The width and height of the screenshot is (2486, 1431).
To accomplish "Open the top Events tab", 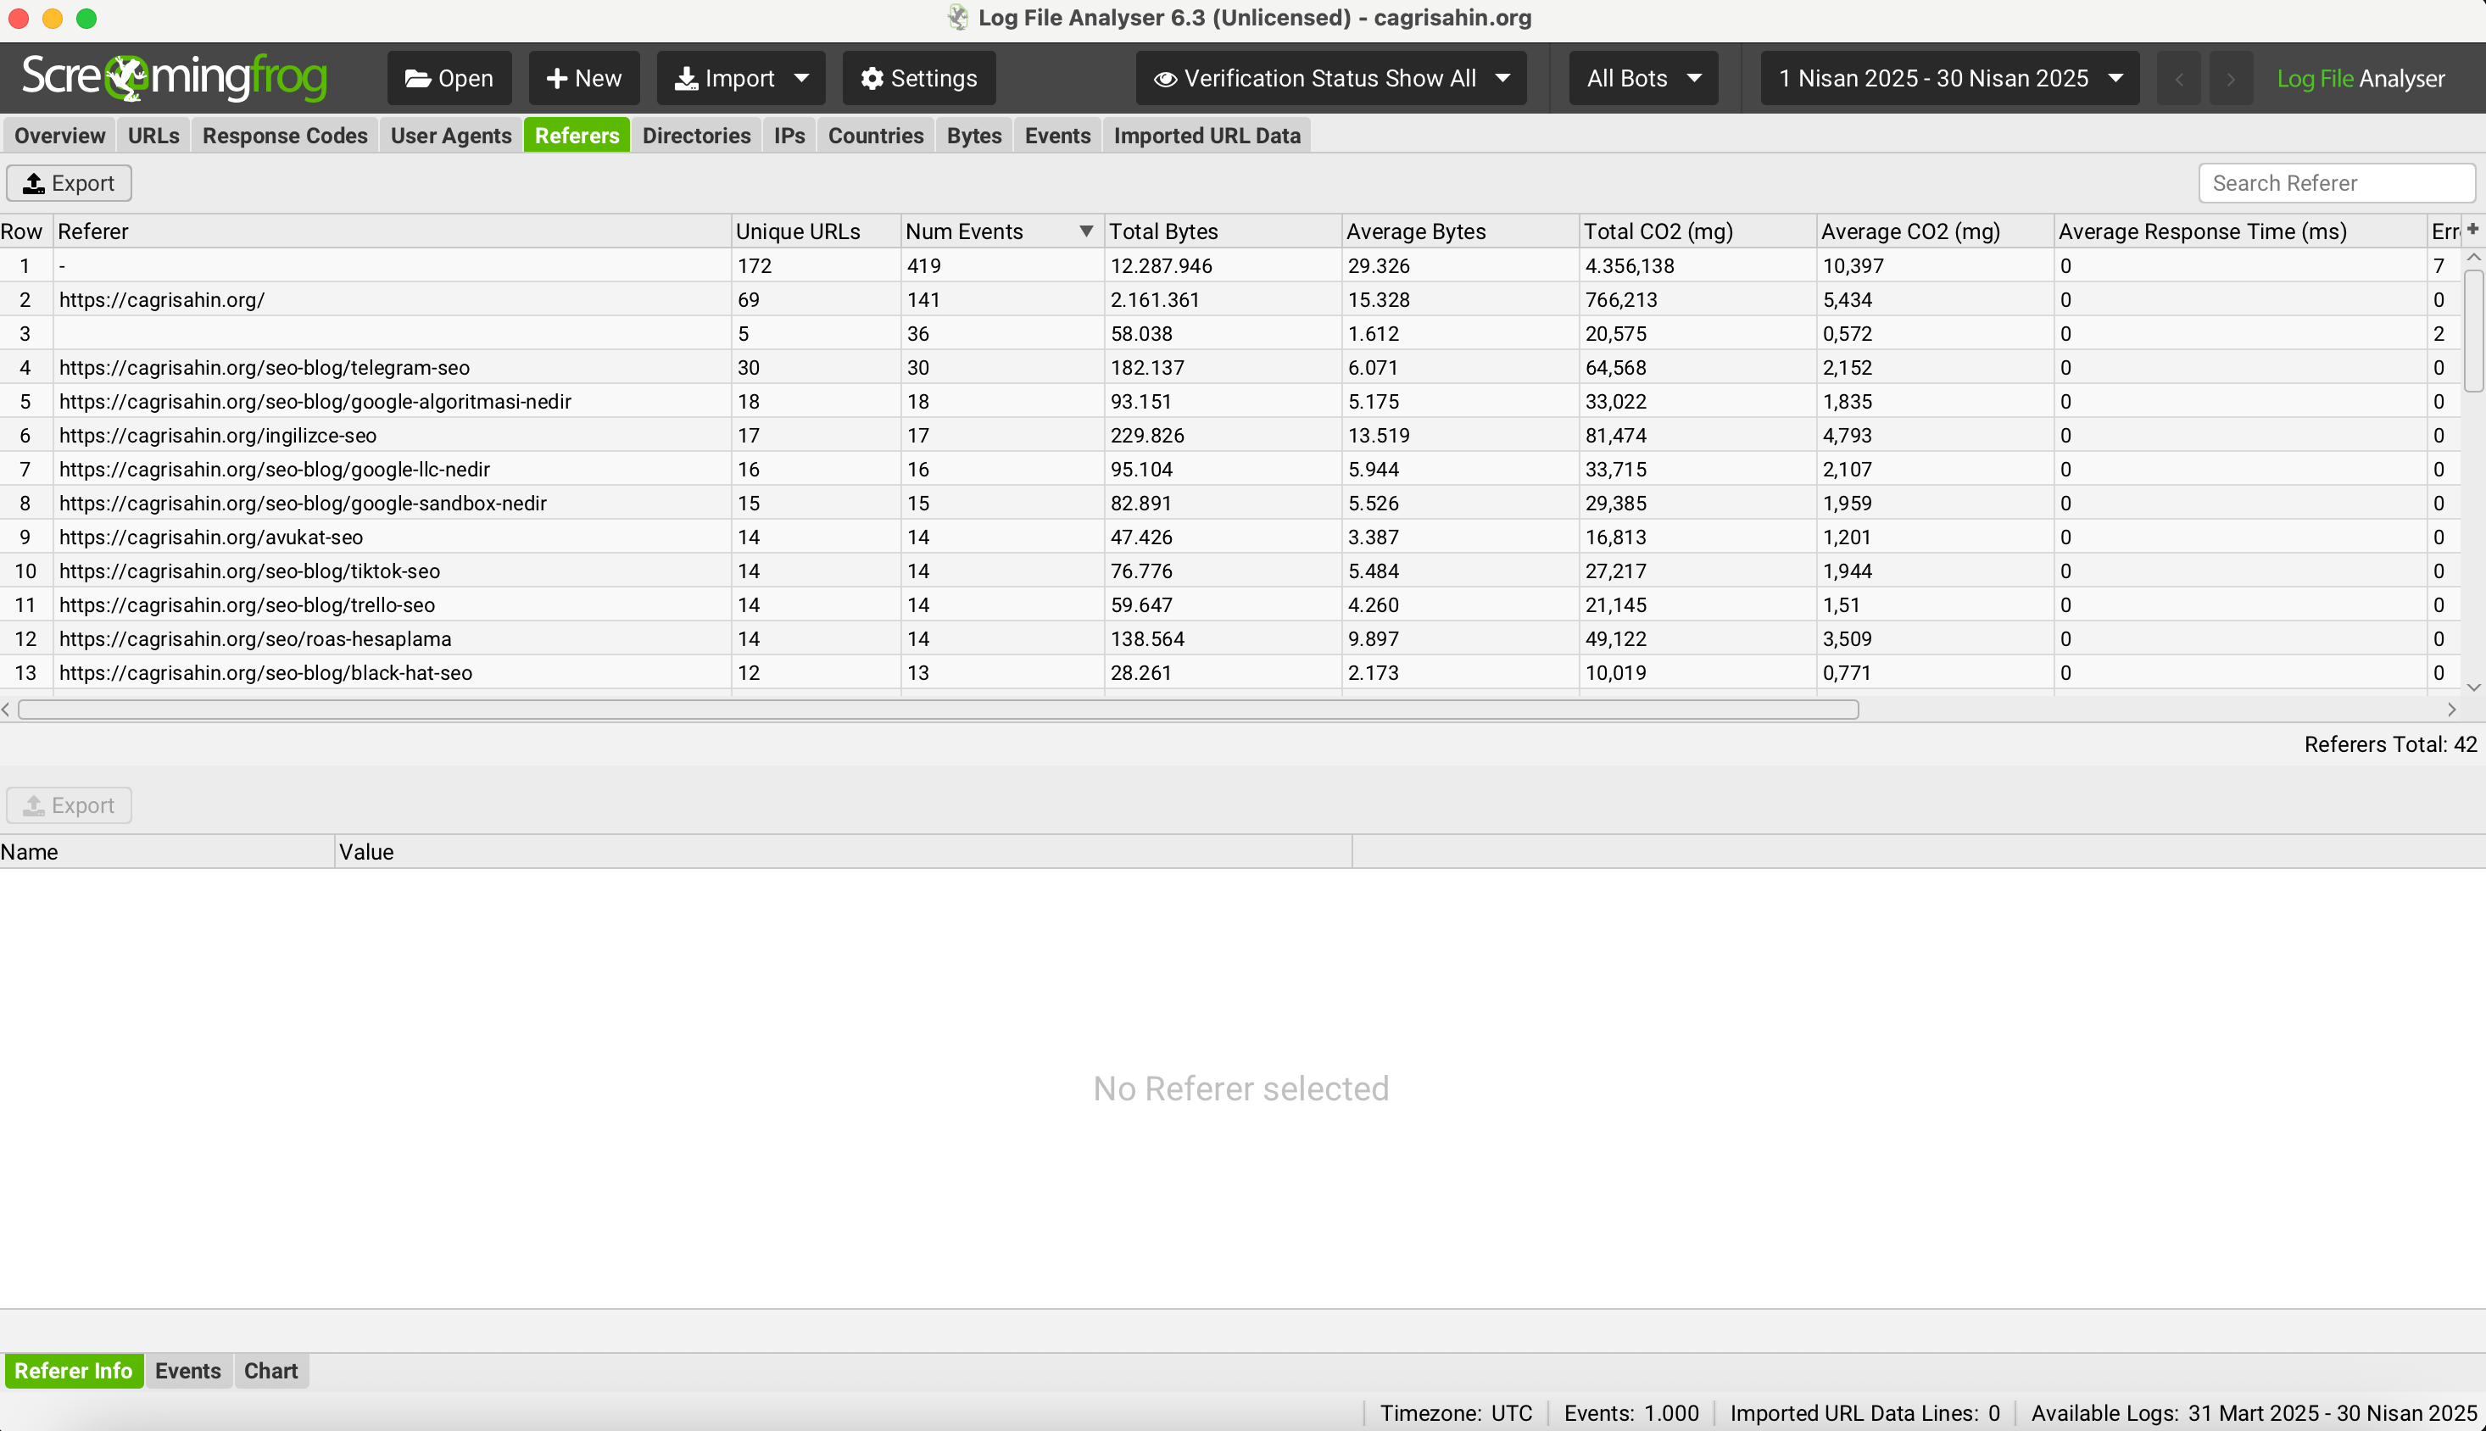I will [x=1057, y=136].
